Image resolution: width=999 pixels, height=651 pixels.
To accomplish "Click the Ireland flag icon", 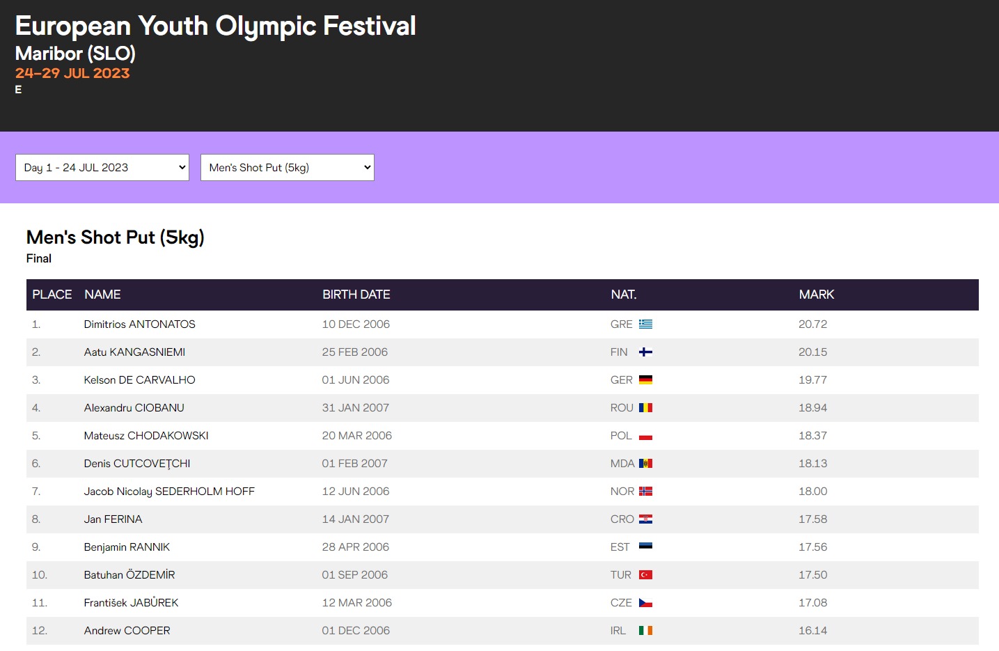I will coord(645,630).
